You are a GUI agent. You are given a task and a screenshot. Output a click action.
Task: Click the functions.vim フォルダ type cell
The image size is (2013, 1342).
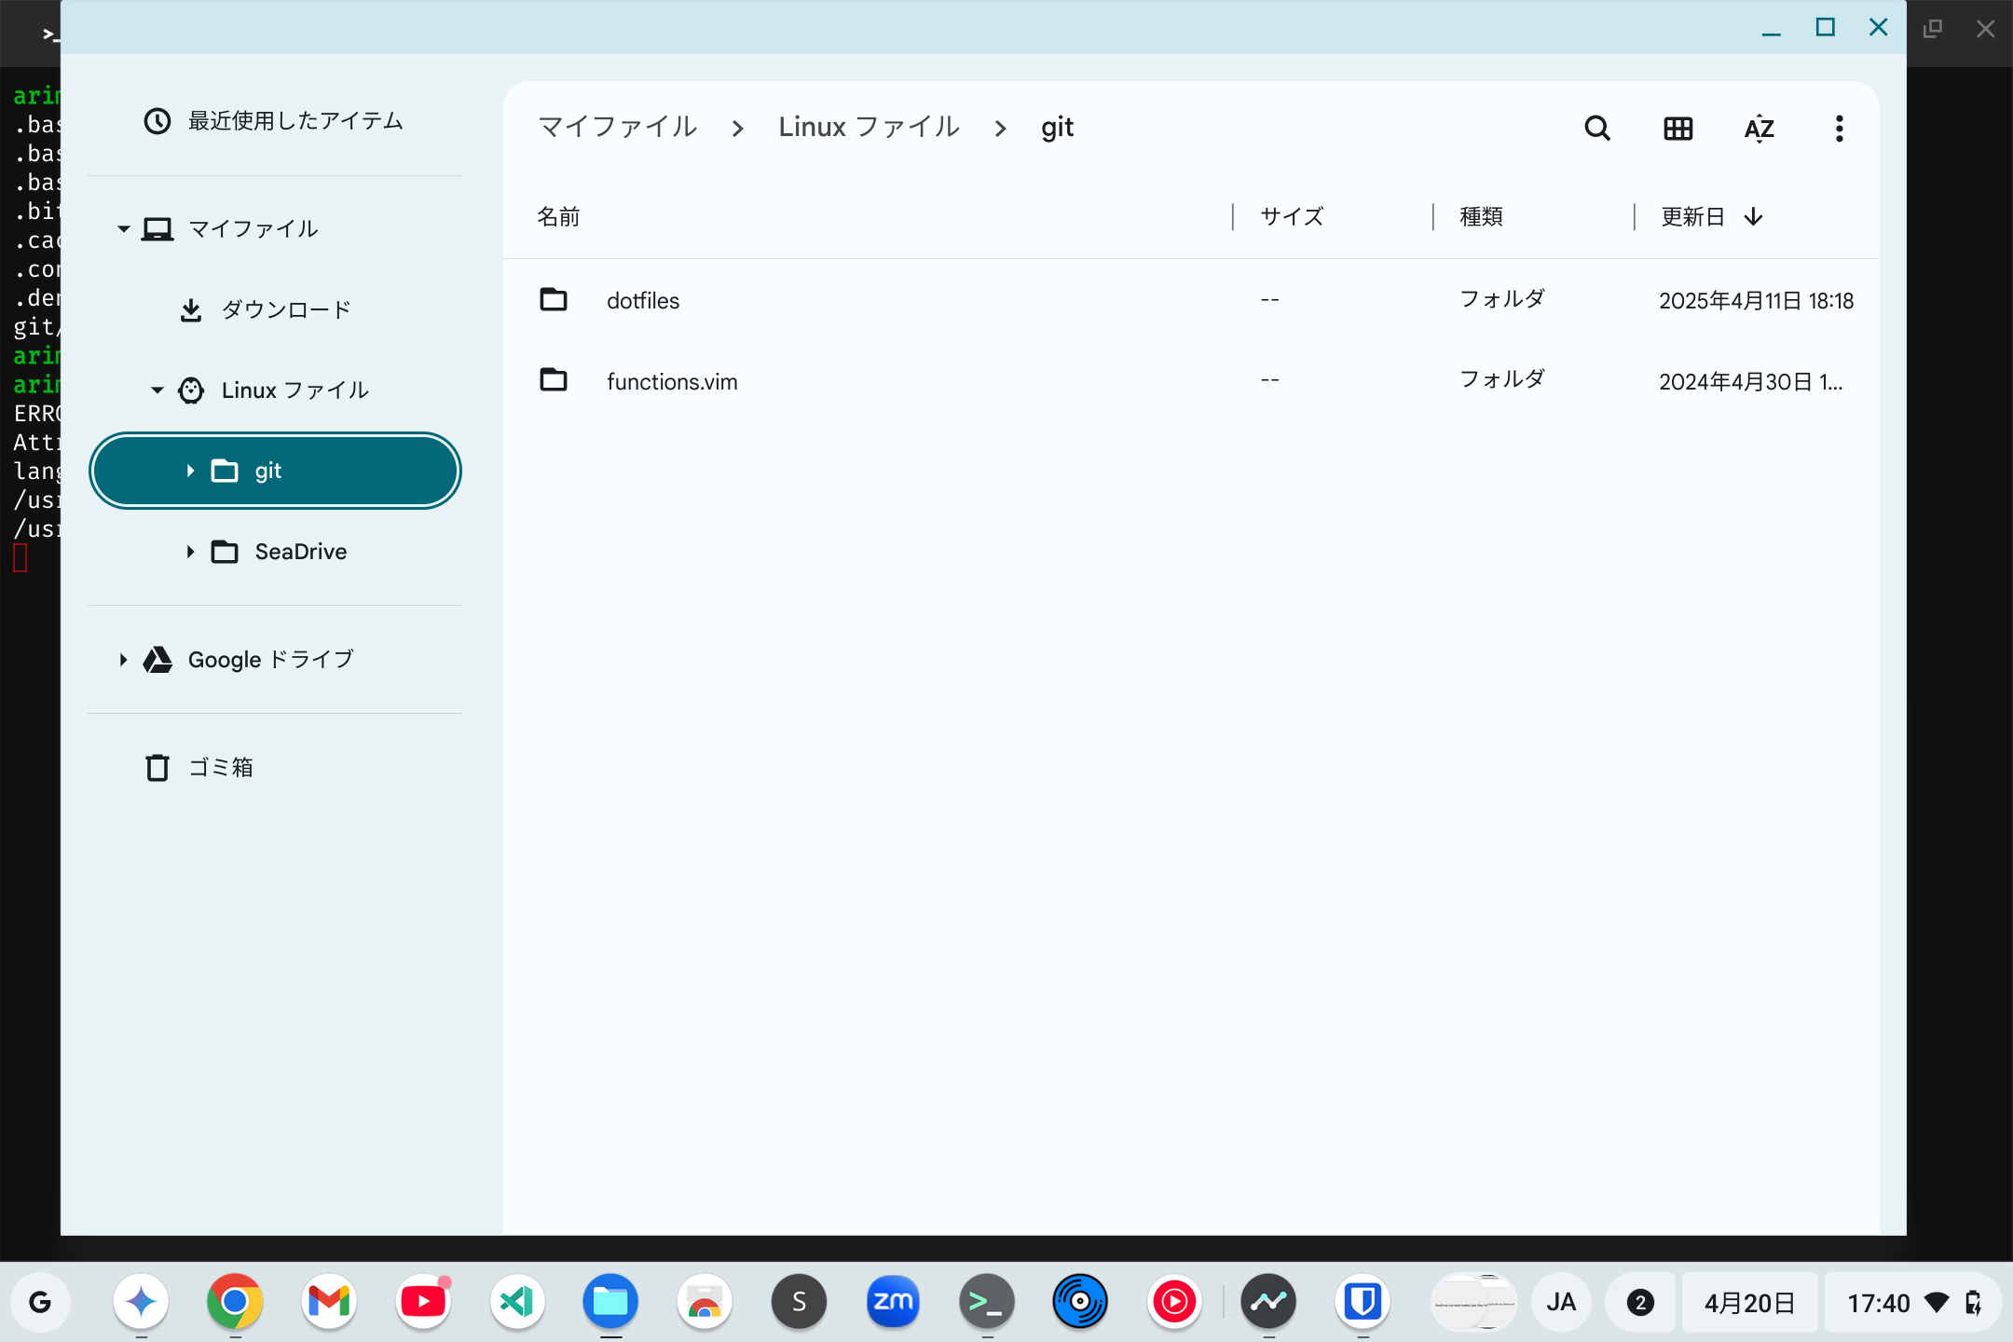pos(1501,379)
